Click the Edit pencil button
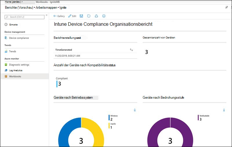This screenshot has height=147, width=232. pyautogui.click(x=72, y=16)
